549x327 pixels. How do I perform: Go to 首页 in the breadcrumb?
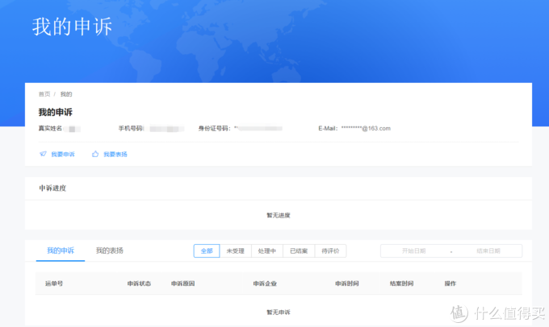click(x=44, y=94)
